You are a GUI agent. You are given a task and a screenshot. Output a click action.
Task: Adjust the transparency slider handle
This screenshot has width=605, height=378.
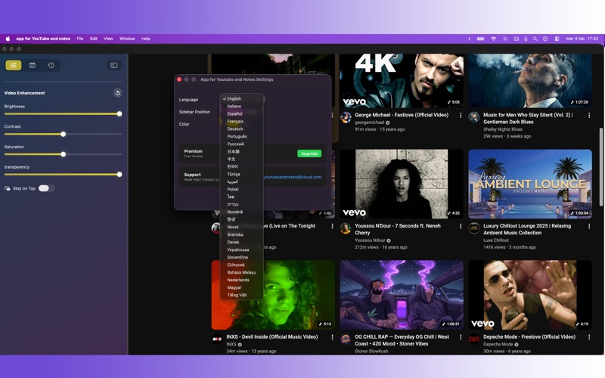tap(119, 175)
